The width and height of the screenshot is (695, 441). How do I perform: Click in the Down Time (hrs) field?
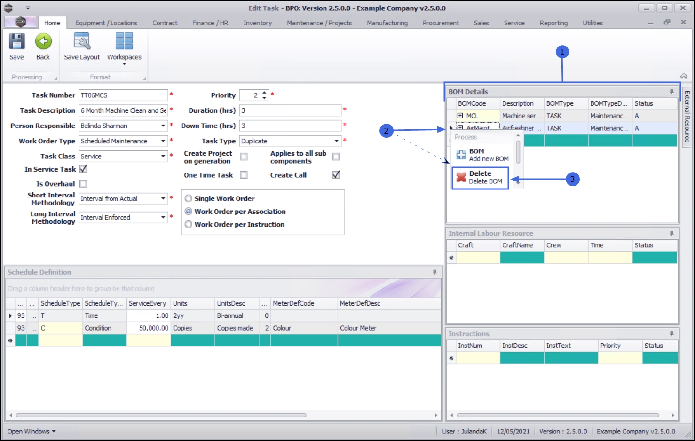click(291, 126)
